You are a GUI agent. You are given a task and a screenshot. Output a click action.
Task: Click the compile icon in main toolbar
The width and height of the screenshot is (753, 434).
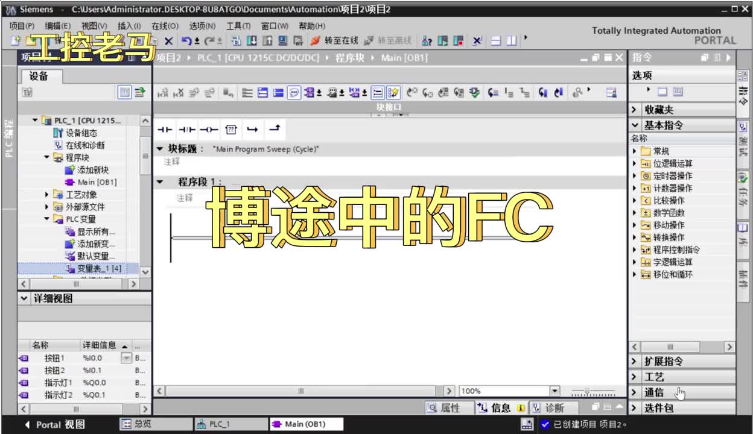coord(236,41)
